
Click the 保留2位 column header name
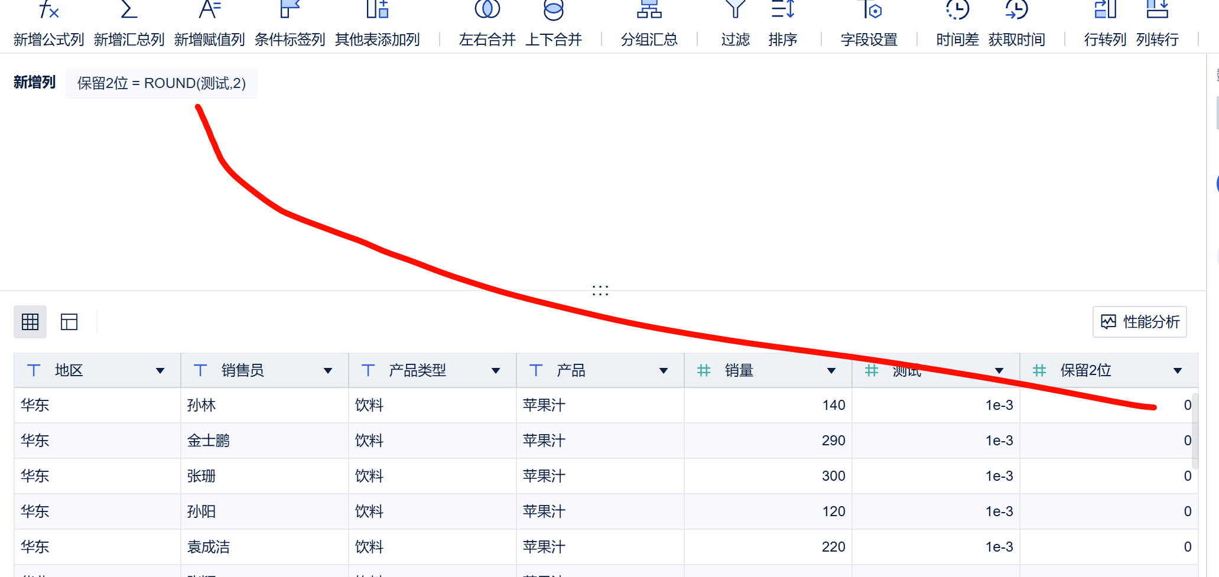click(x=1086, y=370)
